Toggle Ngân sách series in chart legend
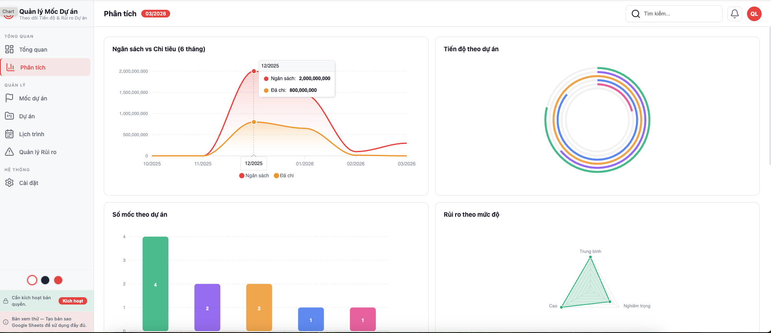The width and height of the screenshot is (771, 333). click(254, 176)
